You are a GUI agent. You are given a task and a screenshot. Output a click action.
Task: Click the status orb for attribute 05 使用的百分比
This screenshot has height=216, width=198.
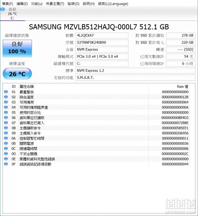(x=6, y=112)
